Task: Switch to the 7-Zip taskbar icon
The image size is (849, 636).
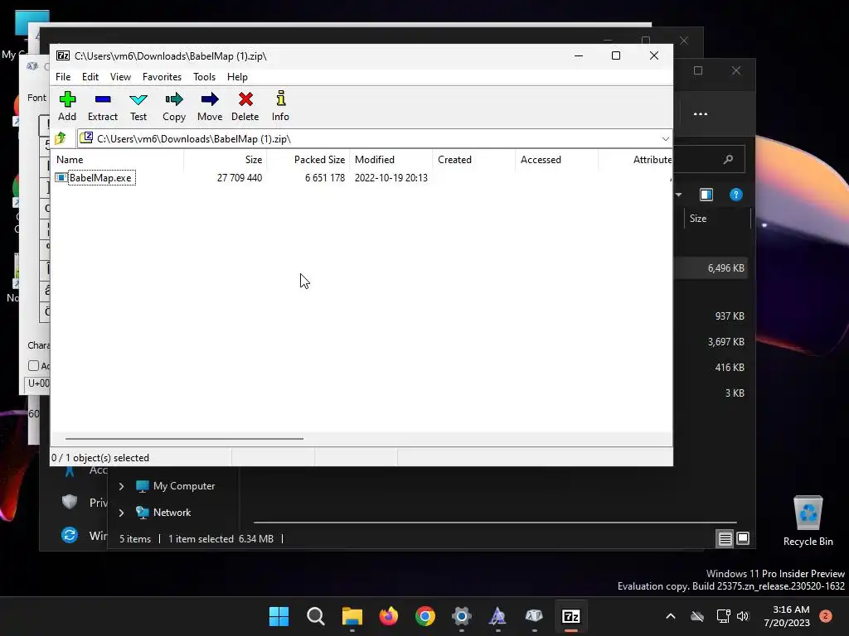Action: [570, 616]
